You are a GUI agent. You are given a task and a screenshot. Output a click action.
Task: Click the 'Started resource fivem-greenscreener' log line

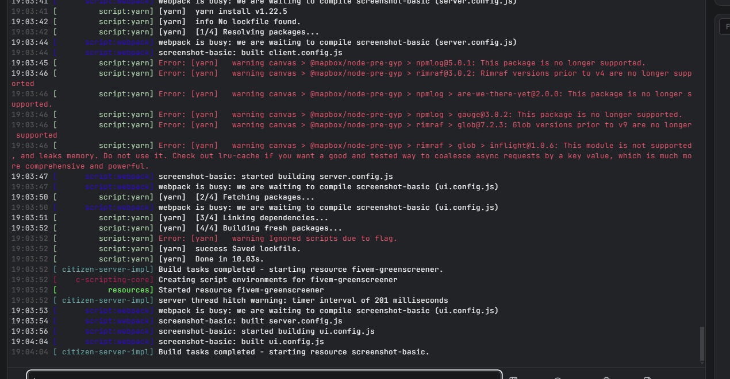(241, 290)
